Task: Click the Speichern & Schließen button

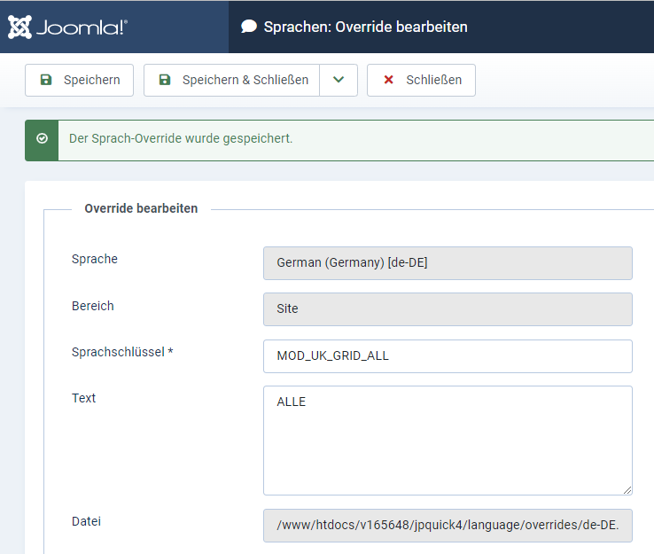Action: tap(232, 80)
